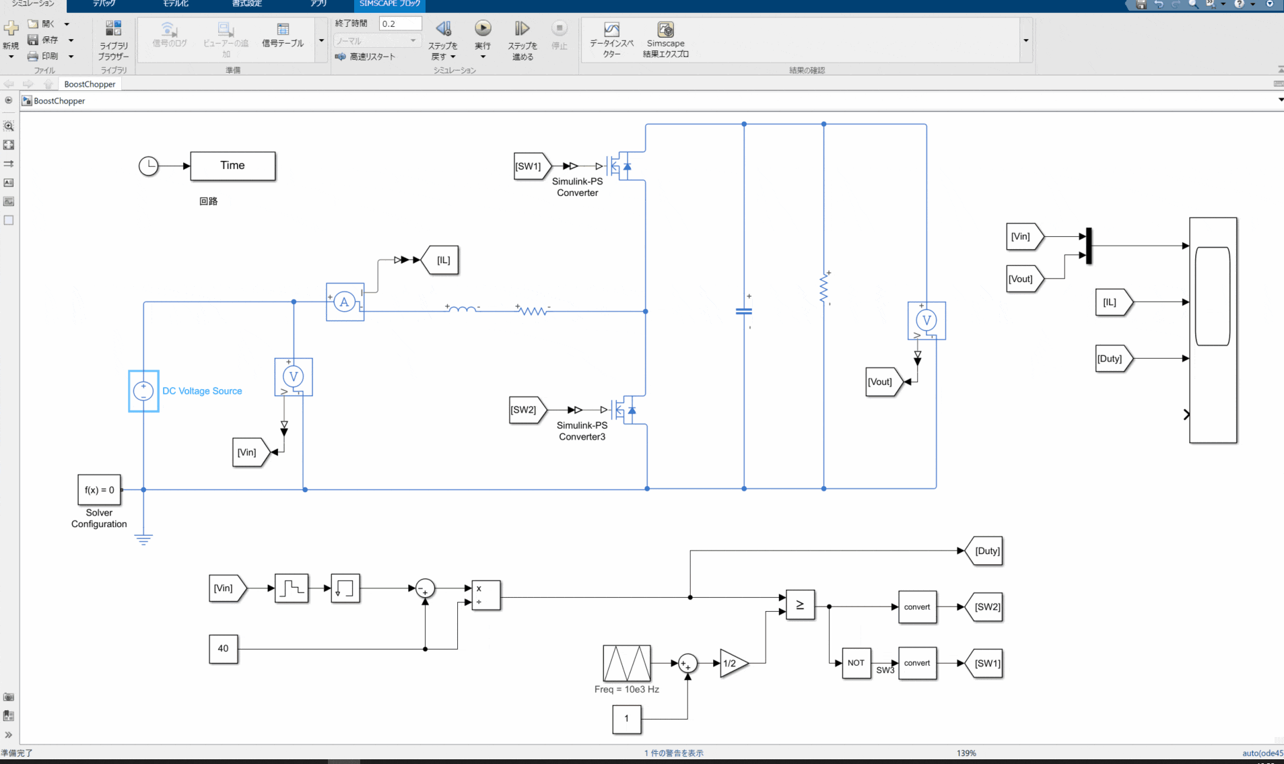Viewport: 1284px width, 764px height.
Task: Switch to the SIMSCAPE ブロック tab
Action: click(x=390, y=4)
